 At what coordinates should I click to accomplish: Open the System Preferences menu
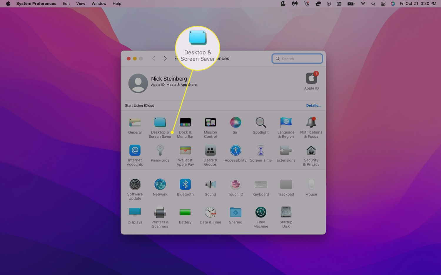pyautogui.click(x=36, y=4)
